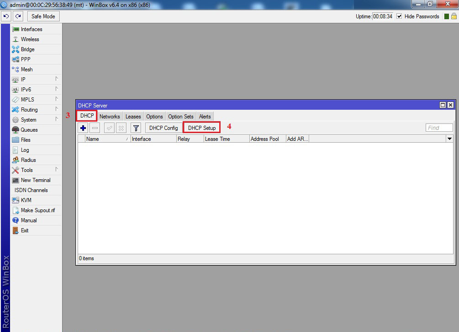This screenshot has width=459, height=332.
Task: Expand the System submenu
Action: pos(28,120)
